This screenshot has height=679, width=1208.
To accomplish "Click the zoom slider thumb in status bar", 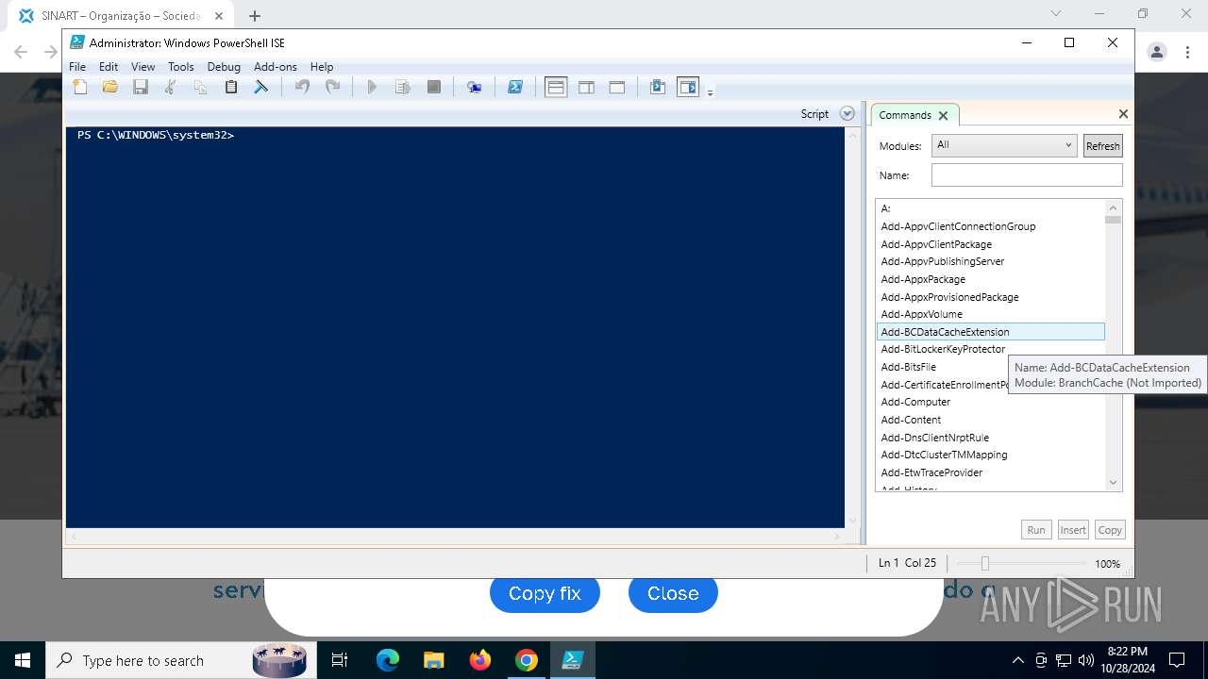I will pyautogui.click(x=984, y=563).
